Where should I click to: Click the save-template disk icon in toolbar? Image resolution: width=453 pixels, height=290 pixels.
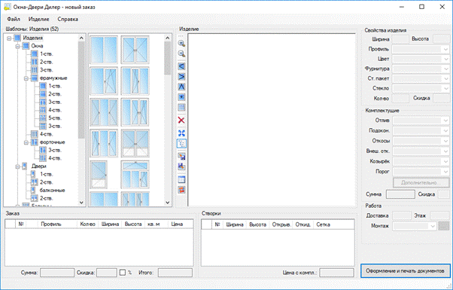[x=181, y=157]
